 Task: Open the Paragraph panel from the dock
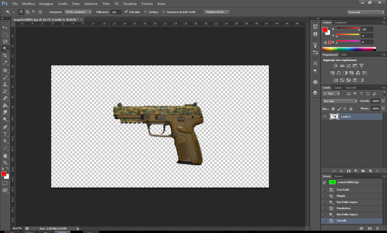(x=316, y=71)
